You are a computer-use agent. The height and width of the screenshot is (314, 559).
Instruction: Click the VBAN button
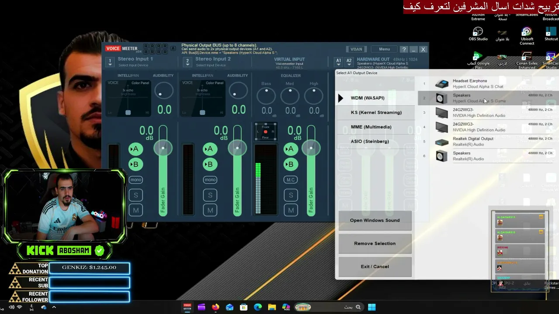[x=356, y=49]
